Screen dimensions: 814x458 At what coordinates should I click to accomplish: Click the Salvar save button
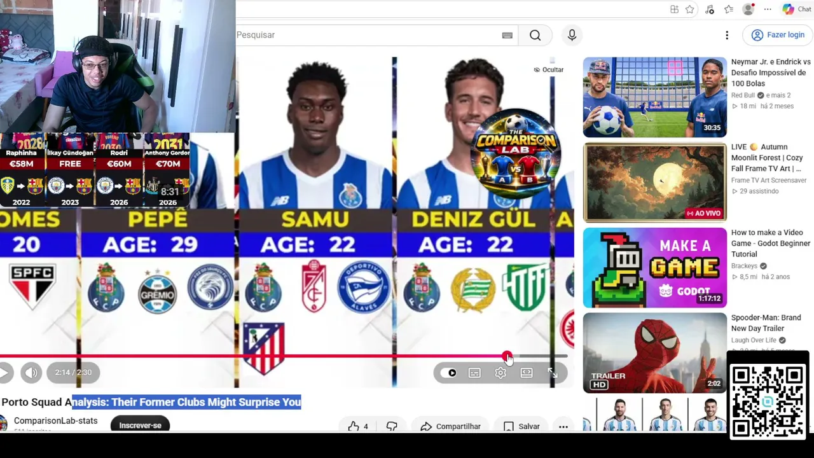click(521, 426)
